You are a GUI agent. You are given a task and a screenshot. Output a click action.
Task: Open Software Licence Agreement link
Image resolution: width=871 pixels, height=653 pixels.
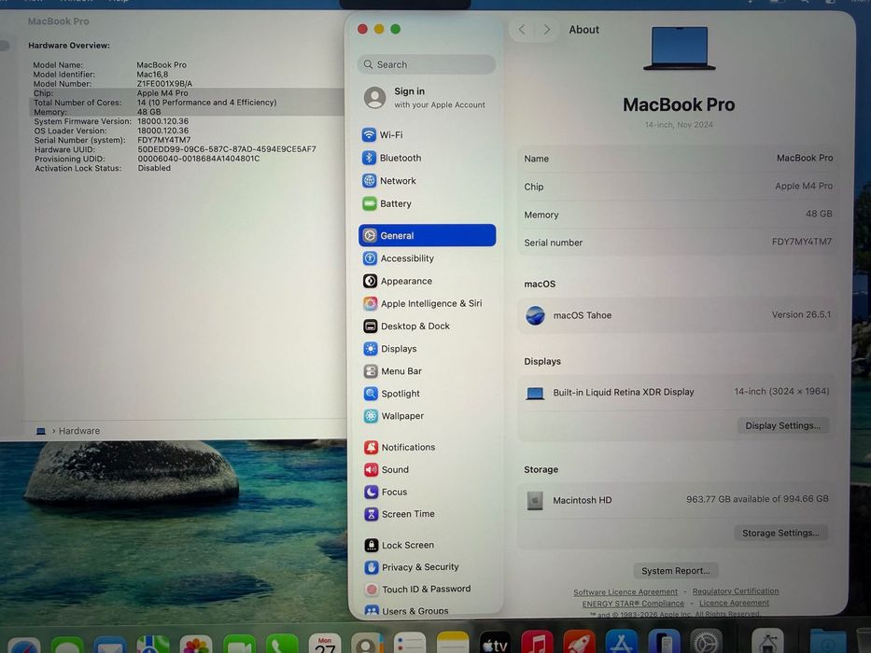click(625, 592)
